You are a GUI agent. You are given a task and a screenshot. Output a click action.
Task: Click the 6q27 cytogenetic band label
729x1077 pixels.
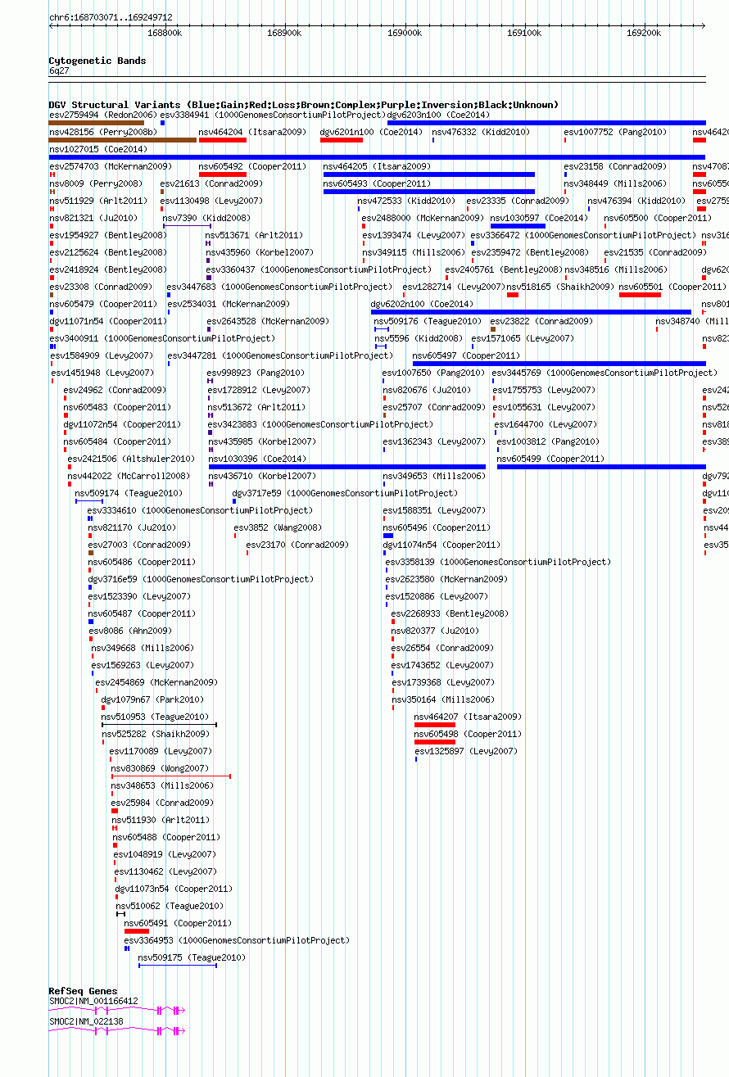[59, 71]
